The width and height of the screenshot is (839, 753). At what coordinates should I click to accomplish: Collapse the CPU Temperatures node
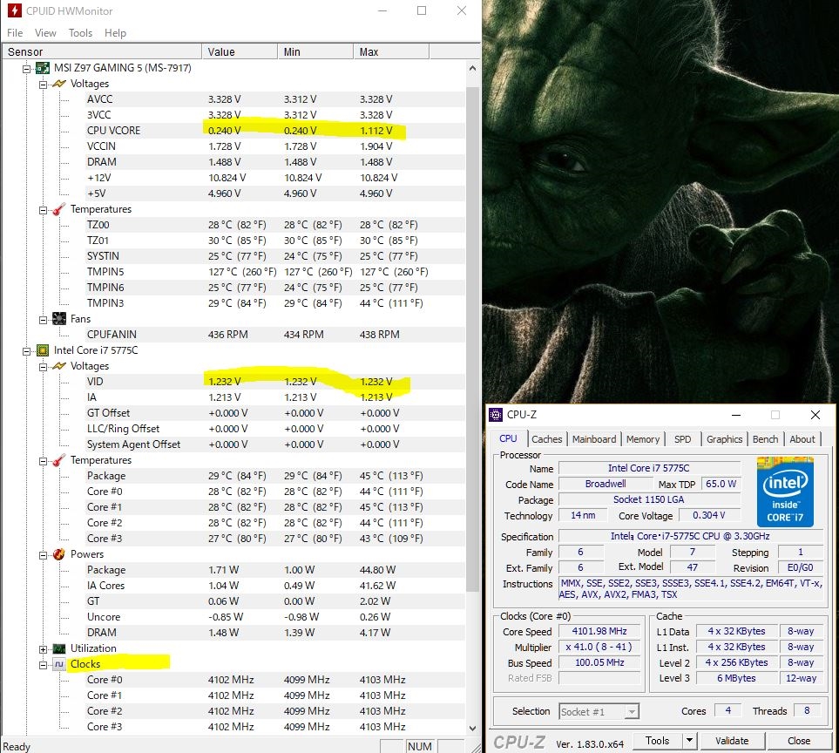[x=43, y=461]
